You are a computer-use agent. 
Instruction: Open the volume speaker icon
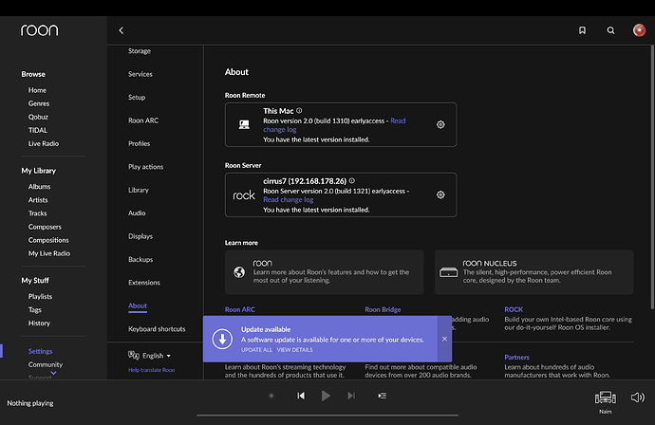click(x=638, y=397)
